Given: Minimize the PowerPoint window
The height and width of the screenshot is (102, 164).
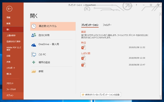Looking at the screenshot, I should coord(143,5).
